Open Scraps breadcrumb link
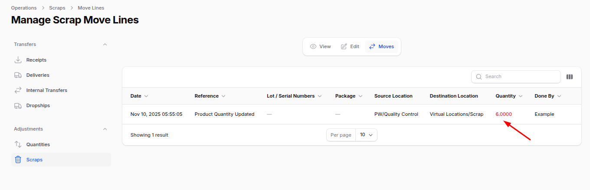 (x=57, y=8)
